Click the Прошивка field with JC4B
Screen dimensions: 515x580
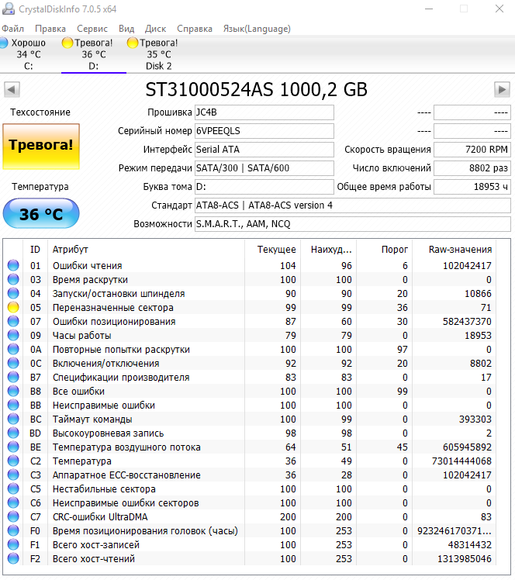(x=264, y=112)
